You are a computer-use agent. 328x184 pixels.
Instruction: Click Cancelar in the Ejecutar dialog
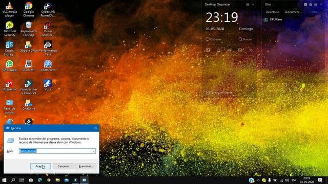63,166
